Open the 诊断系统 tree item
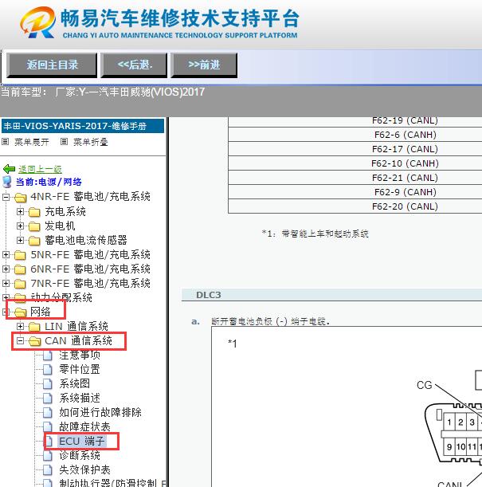482x487 pixels. pyautogui.click(x=80, y=455)
